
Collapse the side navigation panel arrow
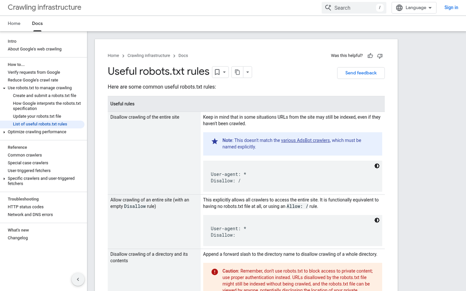tap(78, 279)
